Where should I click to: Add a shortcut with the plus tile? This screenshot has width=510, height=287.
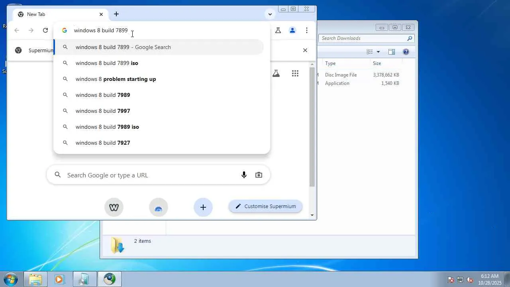[x=203, y=207]
